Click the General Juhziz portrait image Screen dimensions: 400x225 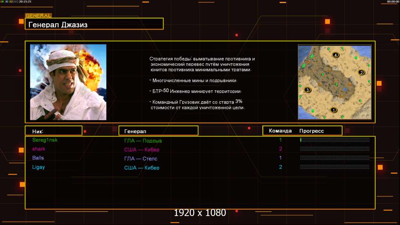tap(68, 82)
